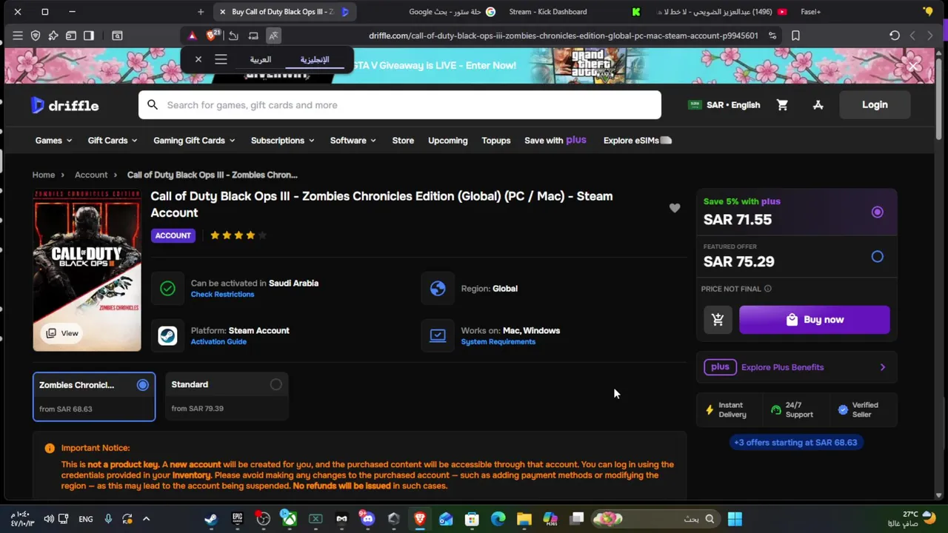The width and height of the screenshot is (948, 533).
Task: Click the green activation checkmark icon
Action: coord(167,289)
